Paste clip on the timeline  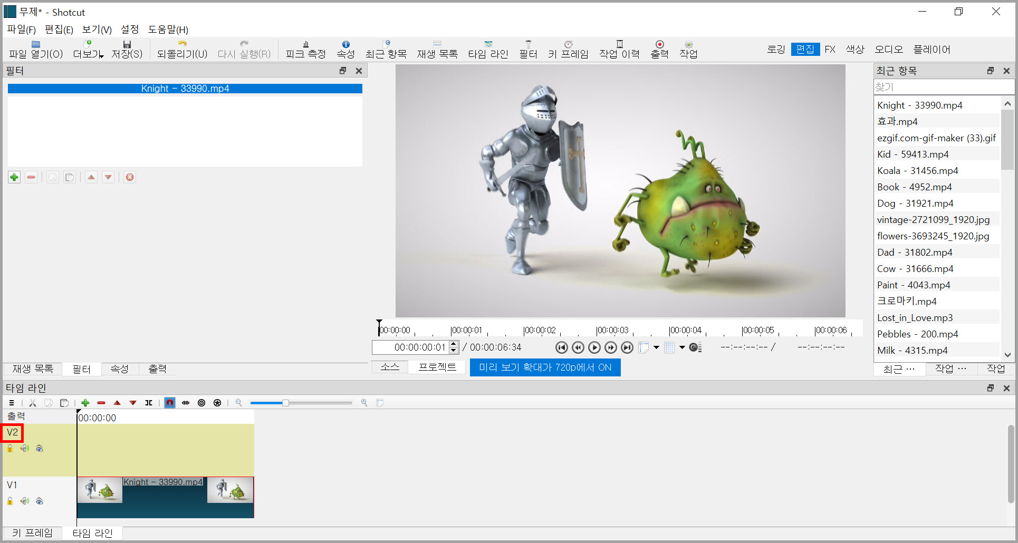pos(64,403)
